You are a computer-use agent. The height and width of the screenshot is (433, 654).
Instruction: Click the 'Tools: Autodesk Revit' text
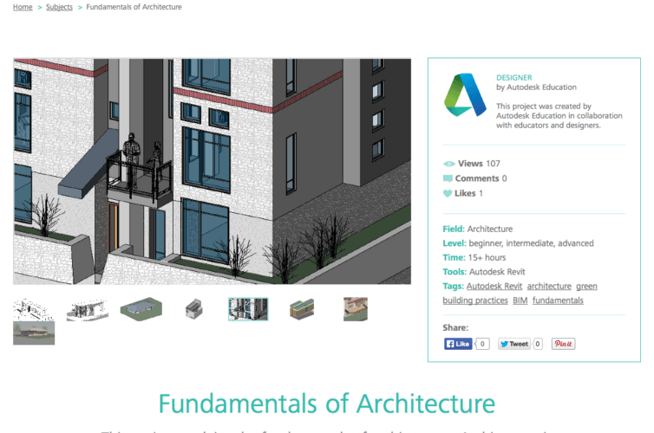click(x=484, y=272)
